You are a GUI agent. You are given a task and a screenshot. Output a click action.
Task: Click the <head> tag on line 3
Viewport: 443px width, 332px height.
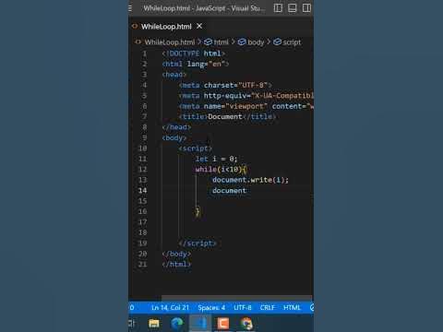tap(174, 75)
